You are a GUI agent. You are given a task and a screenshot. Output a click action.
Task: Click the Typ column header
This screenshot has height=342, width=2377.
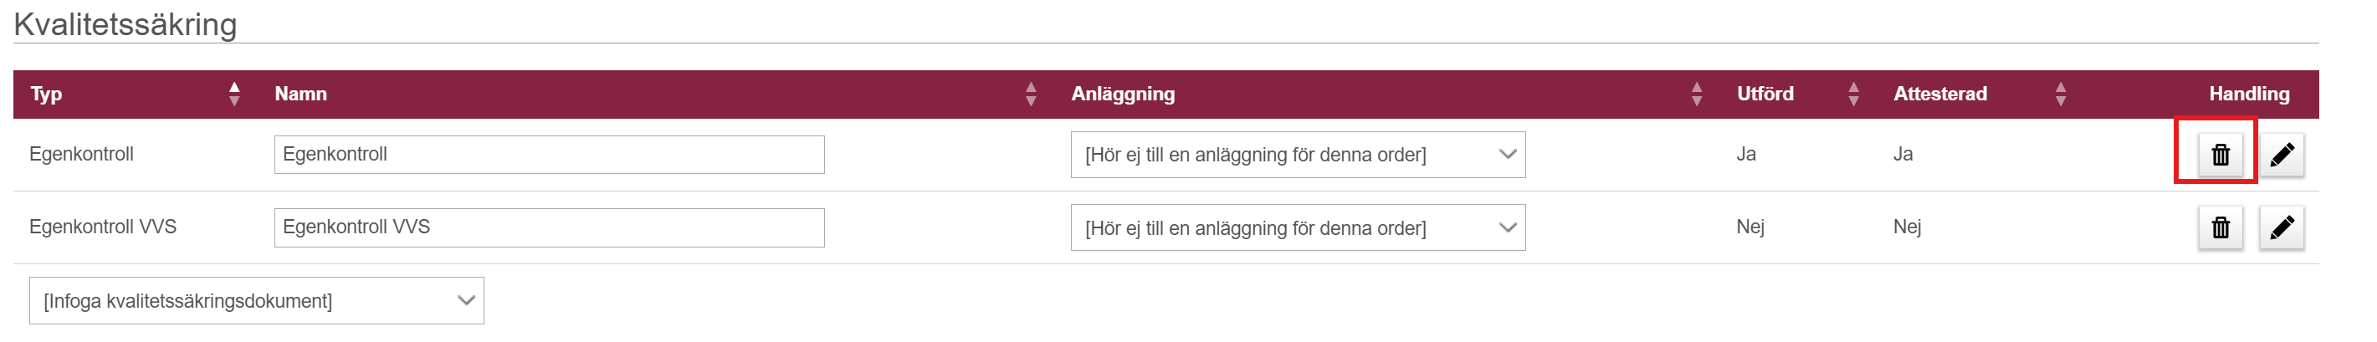(x=46, y=94)
